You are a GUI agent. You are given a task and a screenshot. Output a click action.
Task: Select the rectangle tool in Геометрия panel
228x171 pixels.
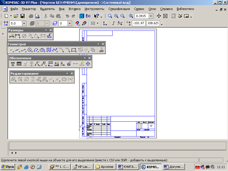[74, 50]
